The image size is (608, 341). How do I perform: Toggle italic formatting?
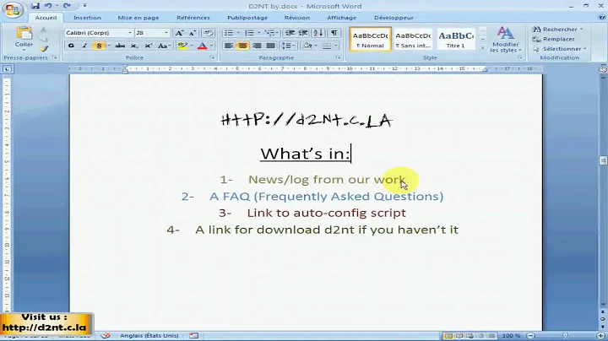[84, 46]
